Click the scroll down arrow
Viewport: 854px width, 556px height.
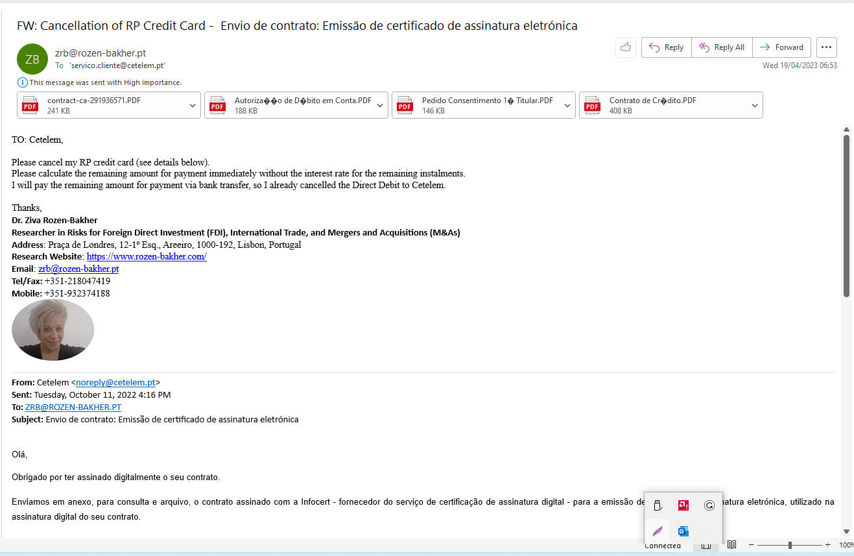tap(846, 531)
